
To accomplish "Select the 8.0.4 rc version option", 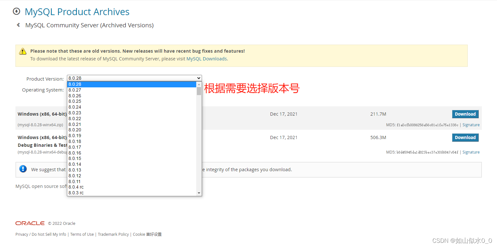I will click(132, 187).
